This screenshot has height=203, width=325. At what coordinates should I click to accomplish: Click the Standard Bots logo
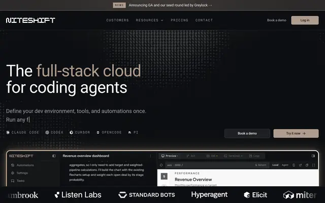tap(147, 195)
